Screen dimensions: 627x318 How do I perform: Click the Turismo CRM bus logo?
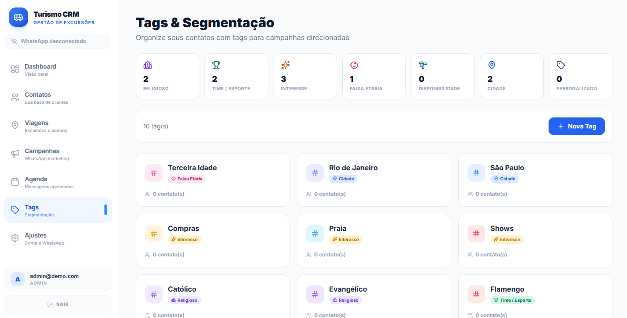[18, 17]
